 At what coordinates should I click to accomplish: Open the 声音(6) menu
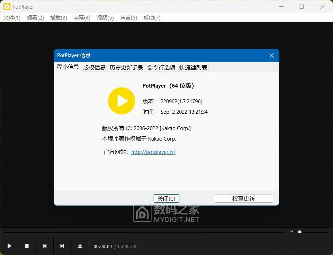pyautogui.click(x=128, y=17)
